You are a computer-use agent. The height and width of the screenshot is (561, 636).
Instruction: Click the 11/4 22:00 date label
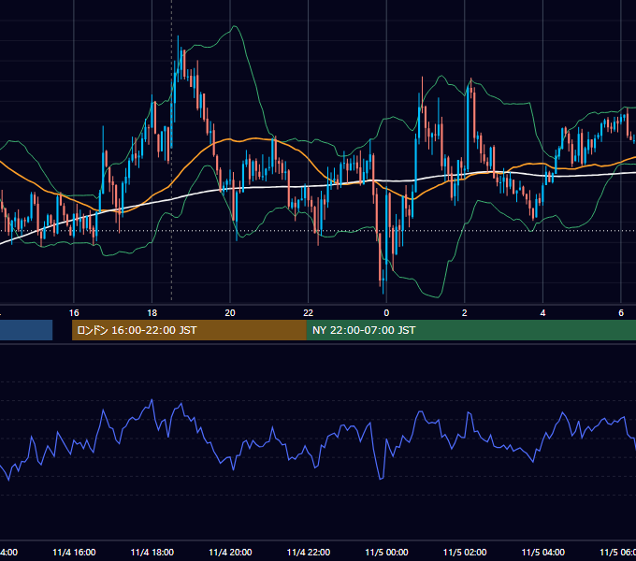(x=309, y=553)
